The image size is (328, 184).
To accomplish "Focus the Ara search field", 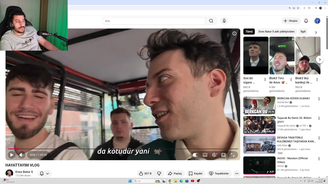I will tap(153, 21).
